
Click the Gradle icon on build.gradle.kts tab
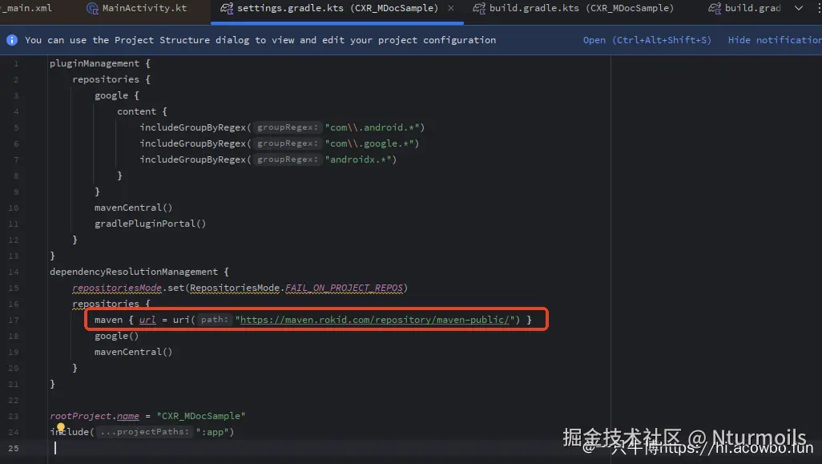(x=479, y=8)
